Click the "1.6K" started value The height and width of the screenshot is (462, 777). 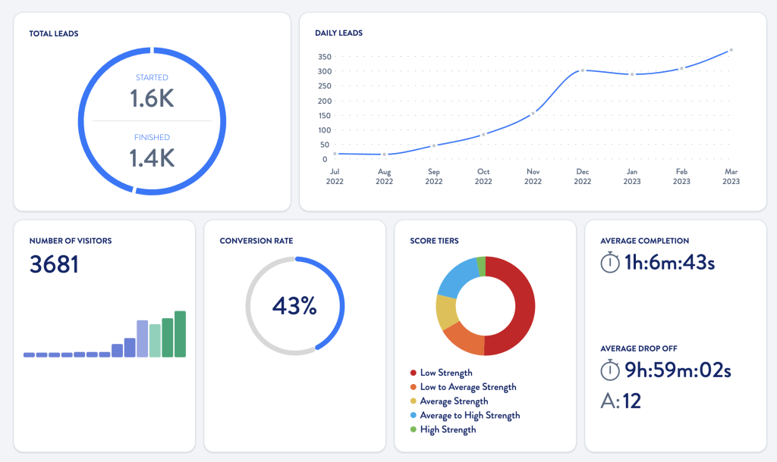tap(152, 98)
